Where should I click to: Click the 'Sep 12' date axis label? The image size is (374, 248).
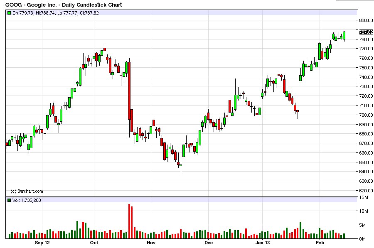42,243
